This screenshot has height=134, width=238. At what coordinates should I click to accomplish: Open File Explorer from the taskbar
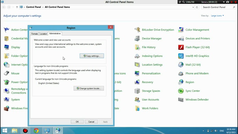[x=15, y=131]
